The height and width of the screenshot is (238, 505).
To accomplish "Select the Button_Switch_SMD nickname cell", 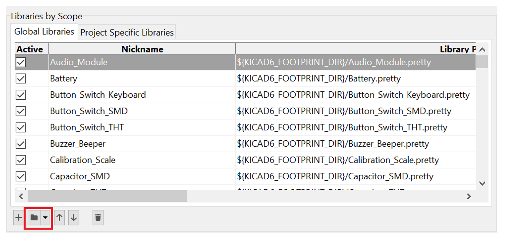I will pyautogui.click(x=89, y=111).
